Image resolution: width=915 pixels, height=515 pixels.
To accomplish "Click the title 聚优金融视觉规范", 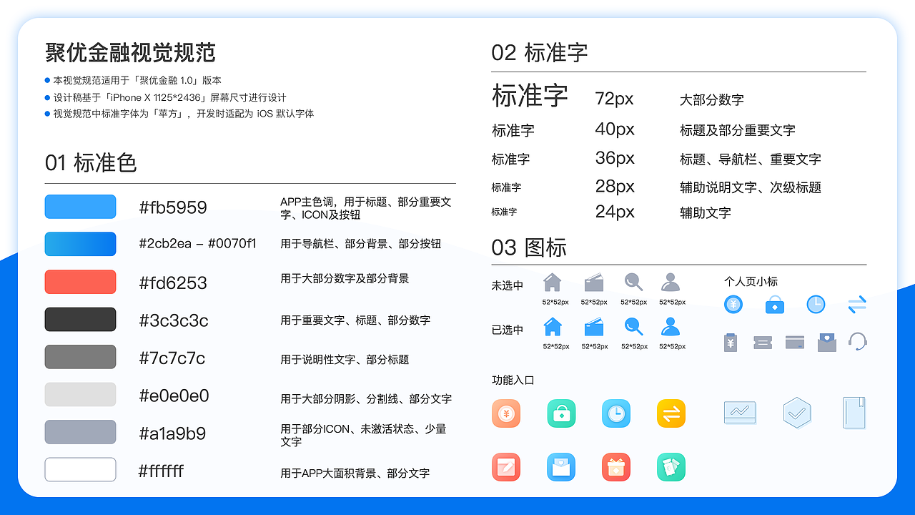I will click(130, 53).
